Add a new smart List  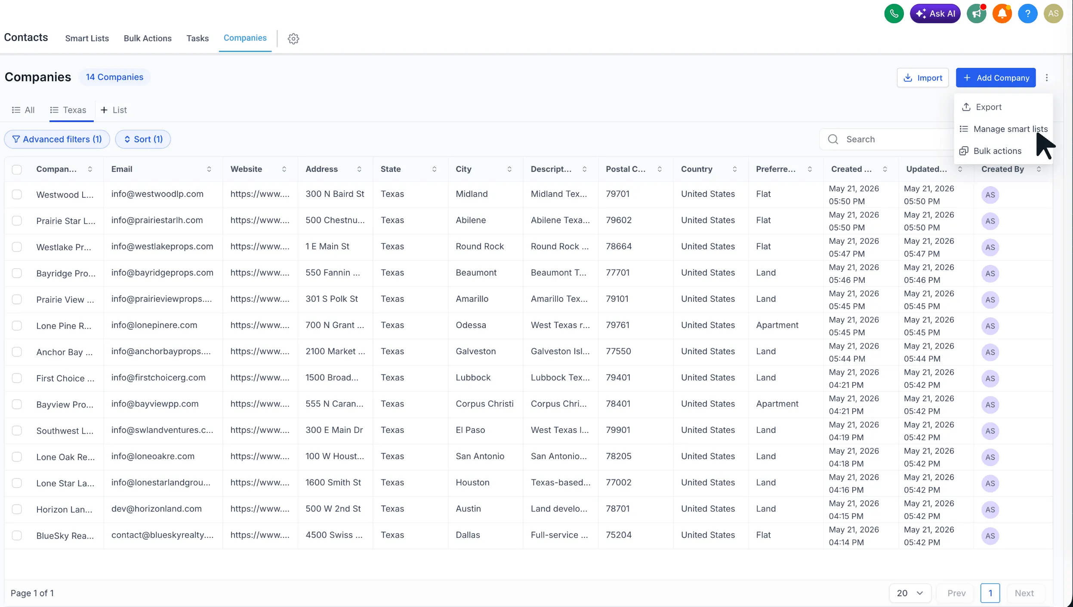[114, 110]
